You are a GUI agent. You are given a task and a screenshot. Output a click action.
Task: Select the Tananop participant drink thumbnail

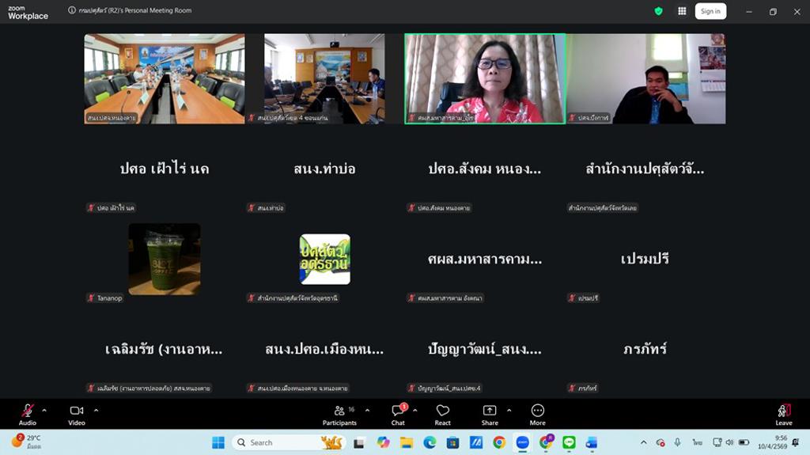tap(165, 259)
